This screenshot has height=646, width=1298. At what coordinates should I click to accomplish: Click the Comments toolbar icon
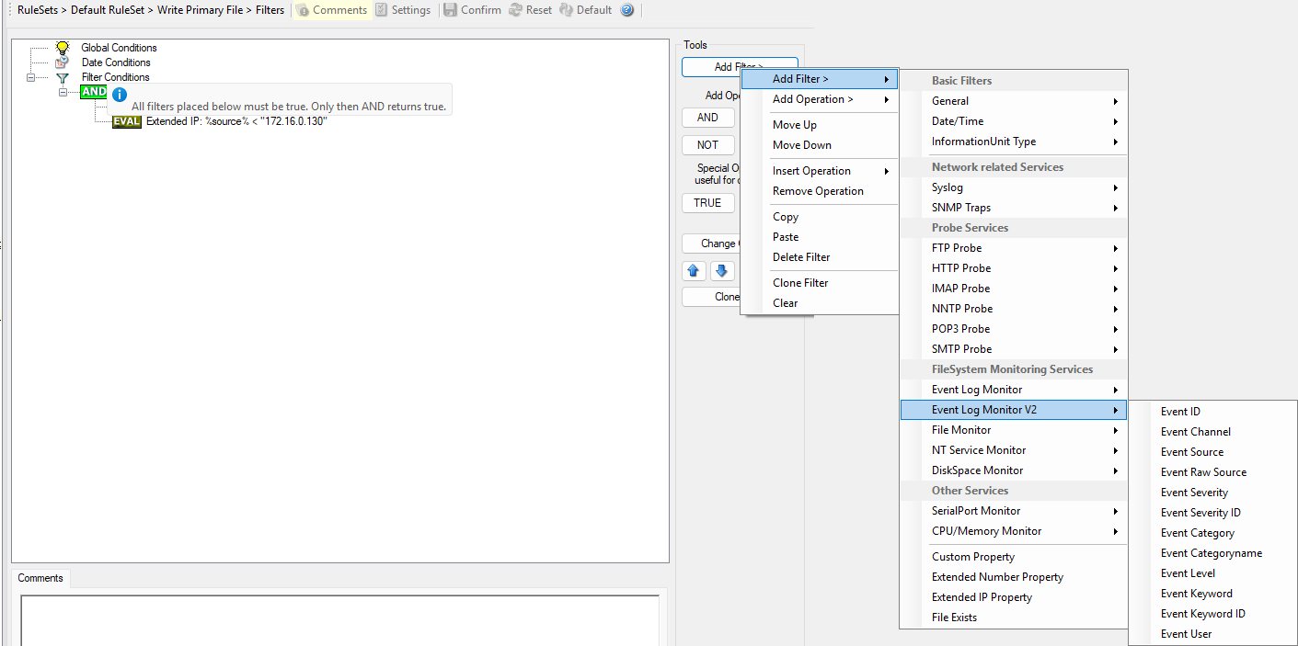(x=303, y=10)
